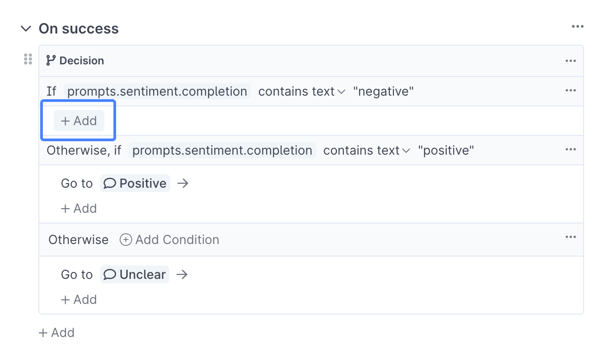Open the contains text dropdown for "negative"
Image resolution: width=601 pixels, height=345 pixels.
[x=302, y=92]
